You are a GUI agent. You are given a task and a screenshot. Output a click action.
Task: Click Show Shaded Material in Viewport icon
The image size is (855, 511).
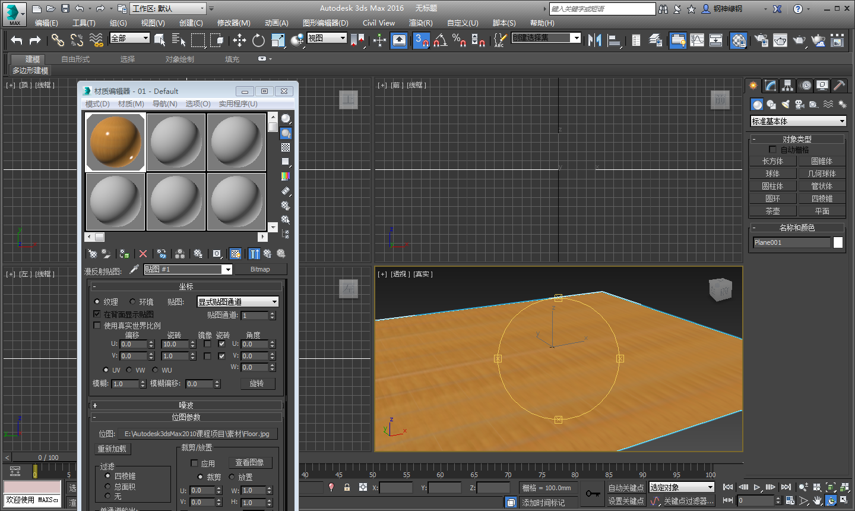pos(236,254)
